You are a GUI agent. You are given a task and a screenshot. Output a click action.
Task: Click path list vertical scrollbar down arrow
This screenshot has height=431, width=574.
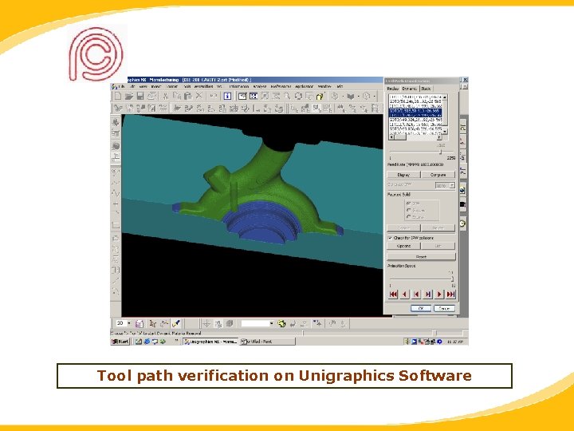click(445, 131)
